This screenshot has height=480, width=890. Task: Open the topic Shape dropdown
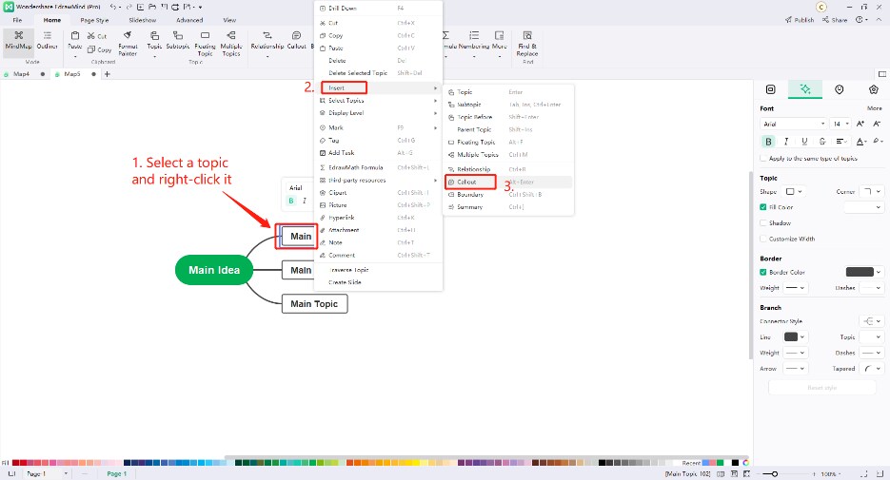tap(794, 192)
